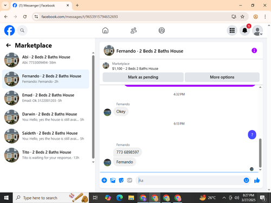This screenshot has height=203, width=271.
Task: Click Fernando's avatar beside Okey message
Action: click(x=107, y=112)
